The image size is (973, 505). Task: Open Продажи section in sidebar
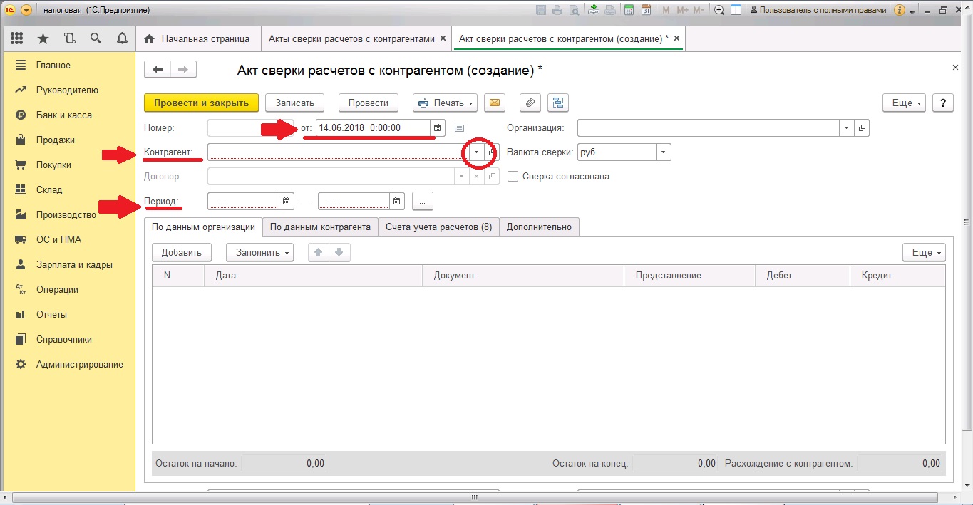(55, 140)
